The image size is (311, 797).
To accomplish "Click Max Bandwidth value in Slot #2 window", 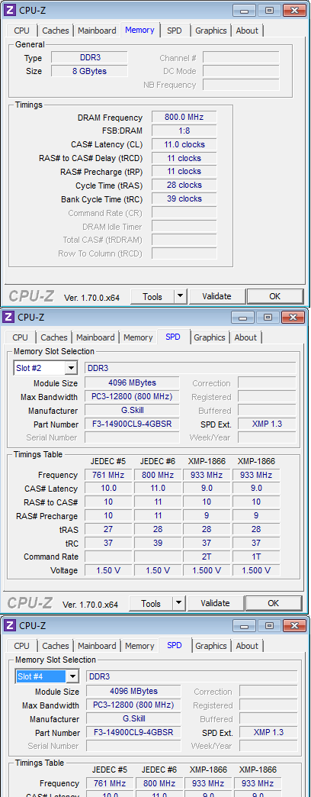I will tap(132, 396).
